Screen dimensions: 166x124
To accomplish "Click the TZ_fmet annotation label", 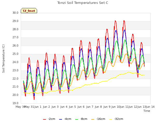I will point(29,11).
